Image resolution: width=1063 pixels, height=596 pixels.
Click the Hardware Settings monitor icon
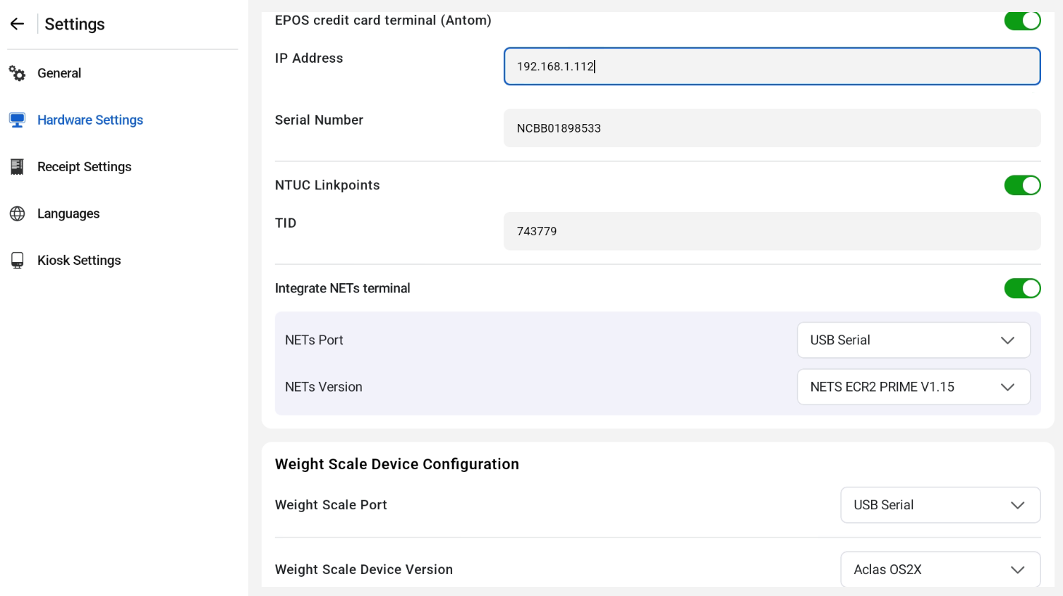[17, 120]
